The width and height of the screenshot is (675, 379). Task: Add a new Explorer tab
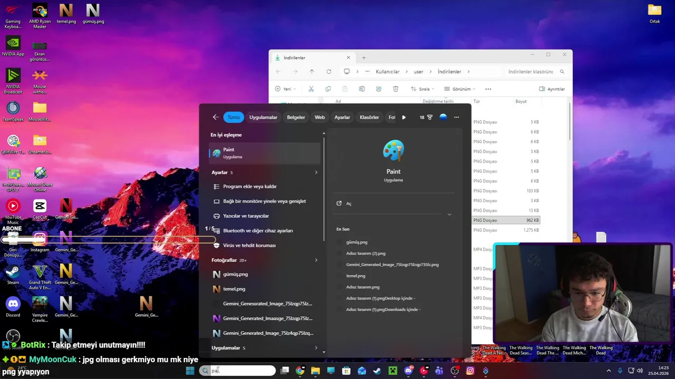click(364, 58)
